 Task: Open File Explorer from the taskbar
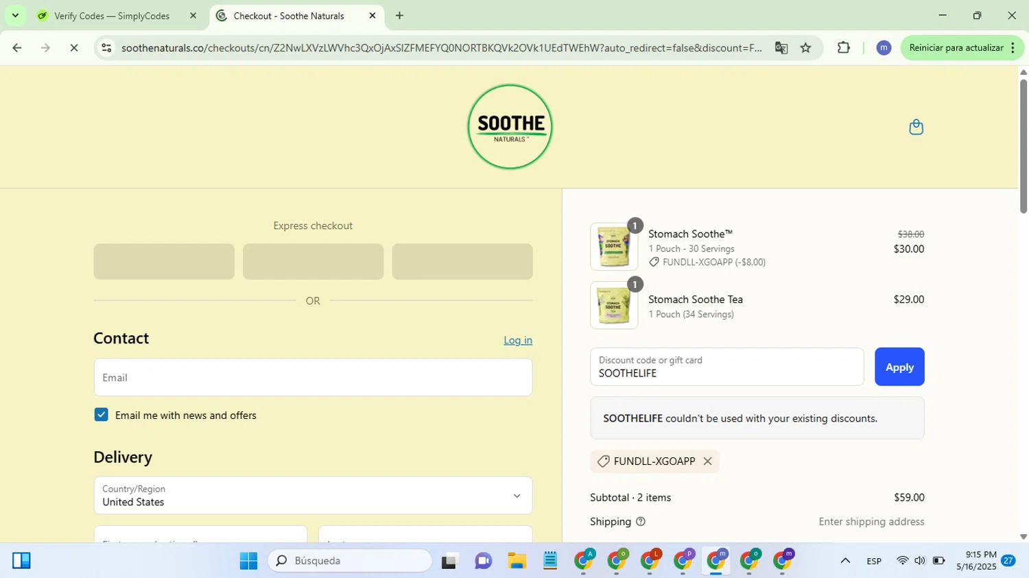[517, 562]
